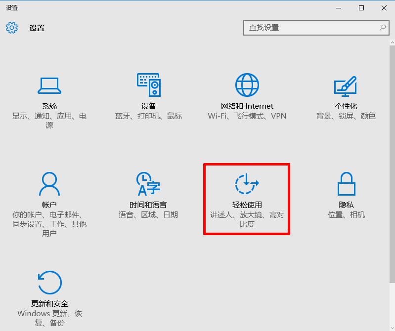This screenshot has height=331, width=395.
Task: Open Update and Security circular-arrow icon
Action: pos(49,283)
